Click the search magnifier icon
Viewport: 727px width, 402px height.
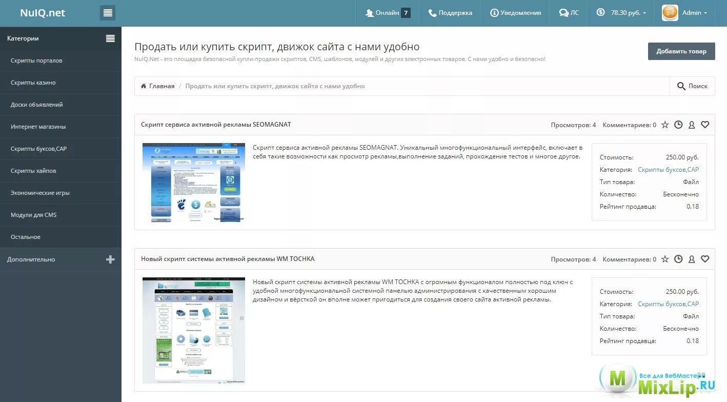[681, 86]
